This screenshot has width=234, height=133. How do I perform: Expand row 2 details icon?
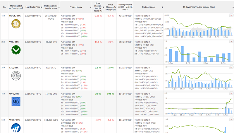pyautogui.click(x=4, y=42)
